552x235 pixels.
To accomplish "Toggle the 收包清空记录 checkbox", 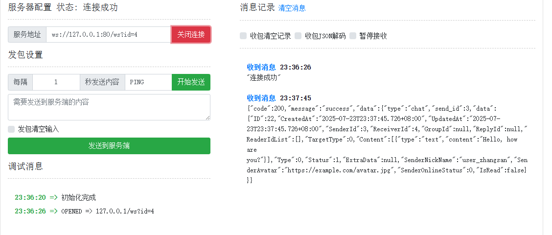I will pyautogui.click(x=244, y=36).
